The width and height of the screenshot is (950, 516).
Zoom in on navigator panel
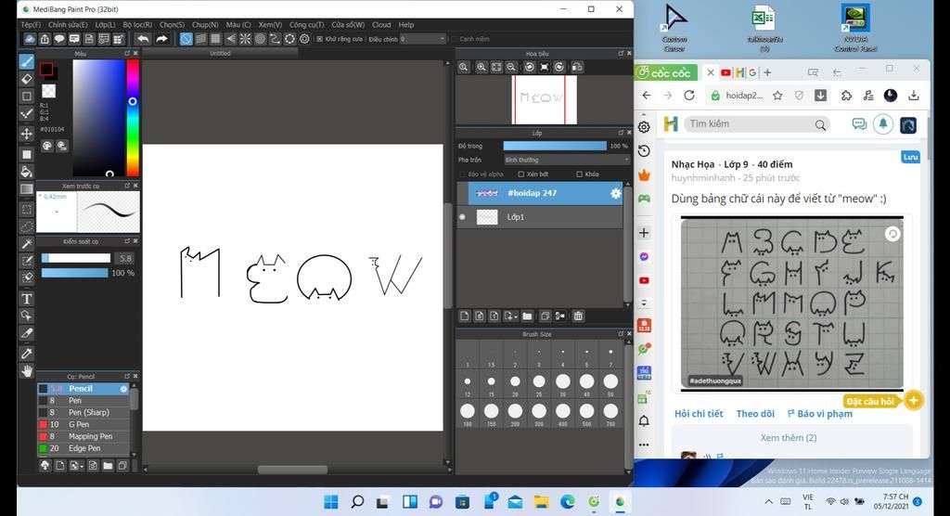click(x=481, y=68)
